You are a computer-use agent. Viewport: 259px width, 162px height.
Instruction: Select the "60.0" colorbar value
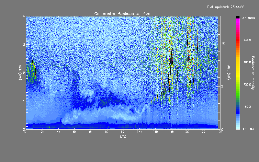248,107
